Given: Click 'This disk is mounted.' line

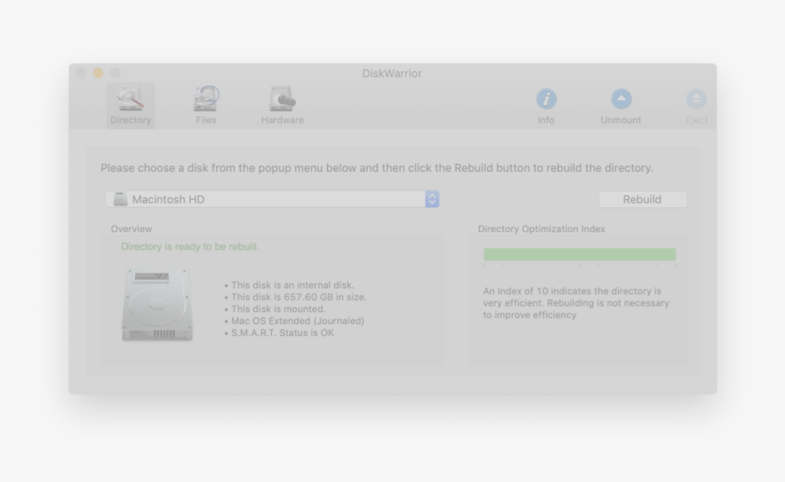Looking at the screenshot, I should [277, 309].
